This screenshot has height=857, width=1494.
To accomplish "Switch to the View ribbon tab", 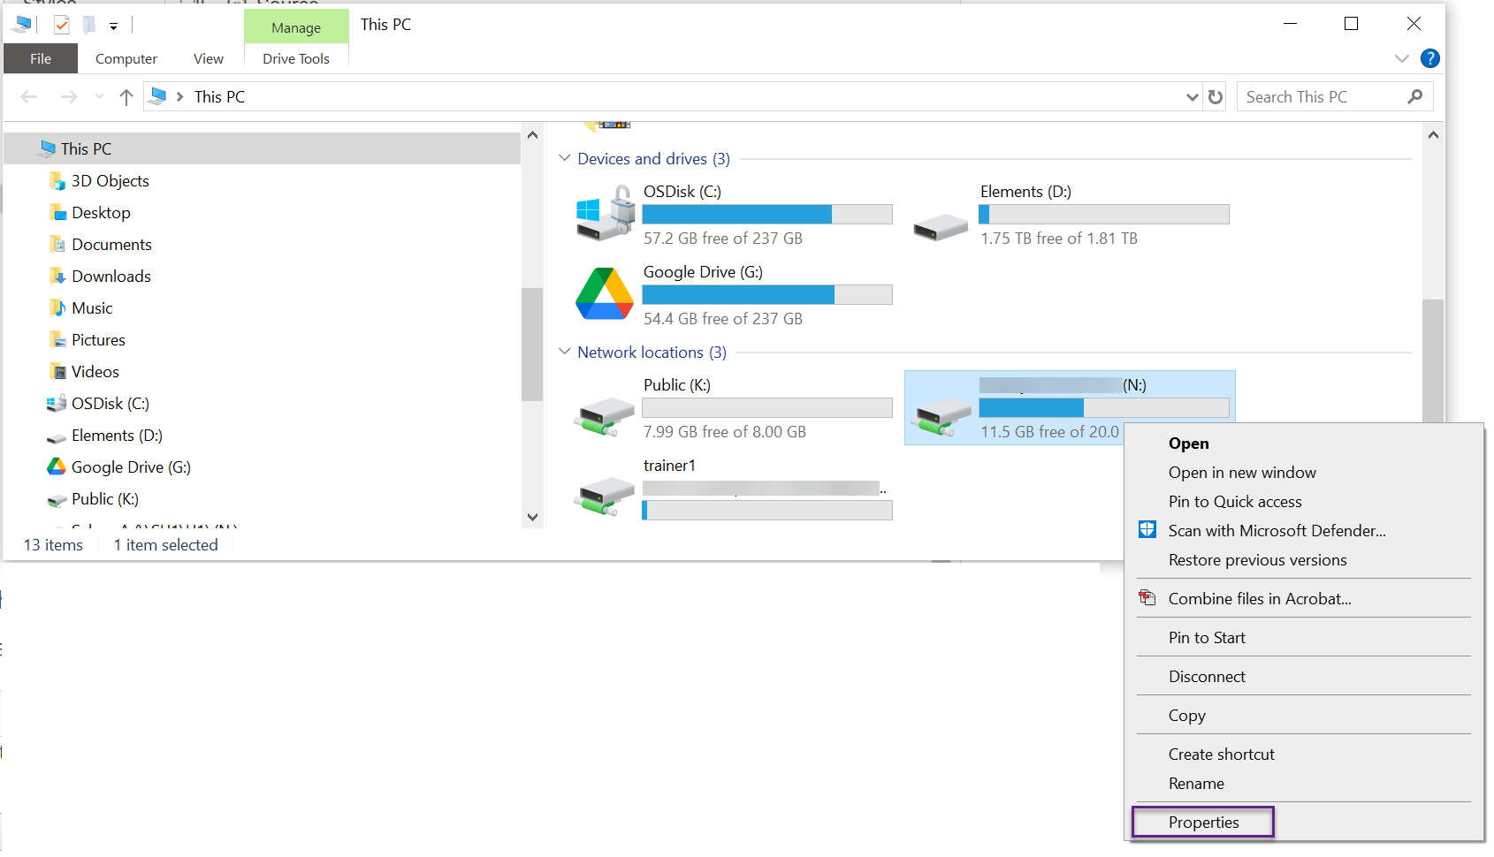I will point(209,58).
